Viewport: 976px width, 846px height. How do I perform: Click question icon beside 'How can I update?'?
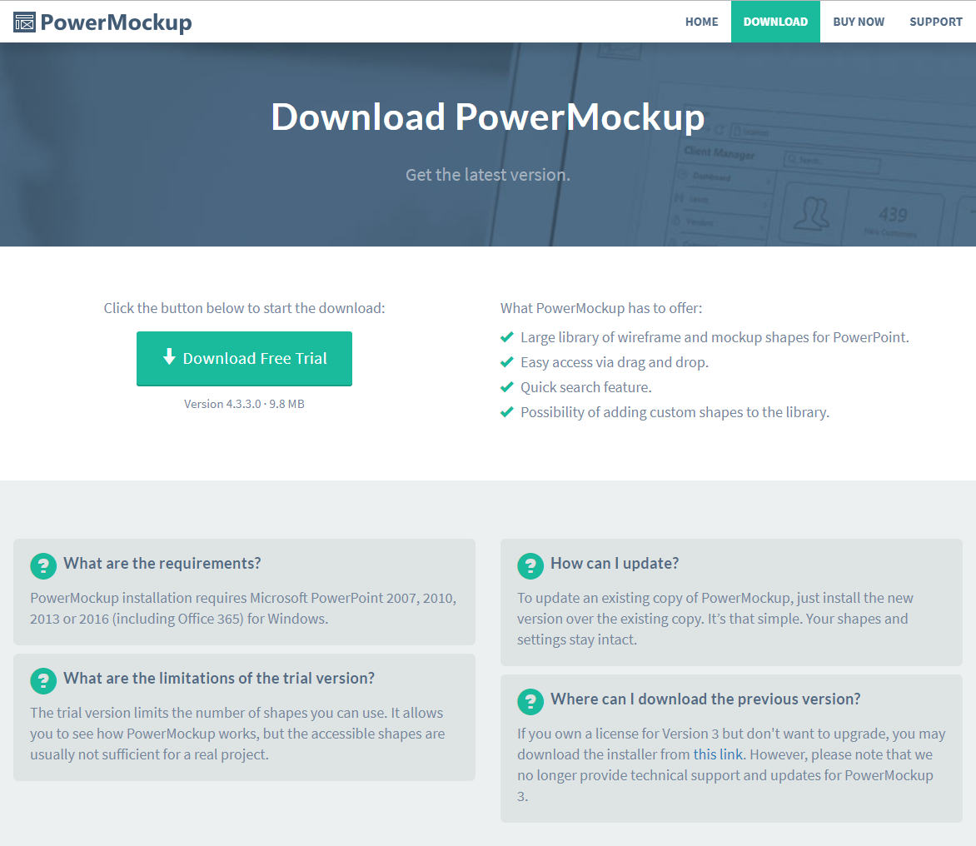point(530,566)
